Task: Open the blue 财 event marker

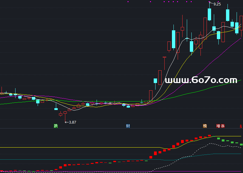Action: 128,126
